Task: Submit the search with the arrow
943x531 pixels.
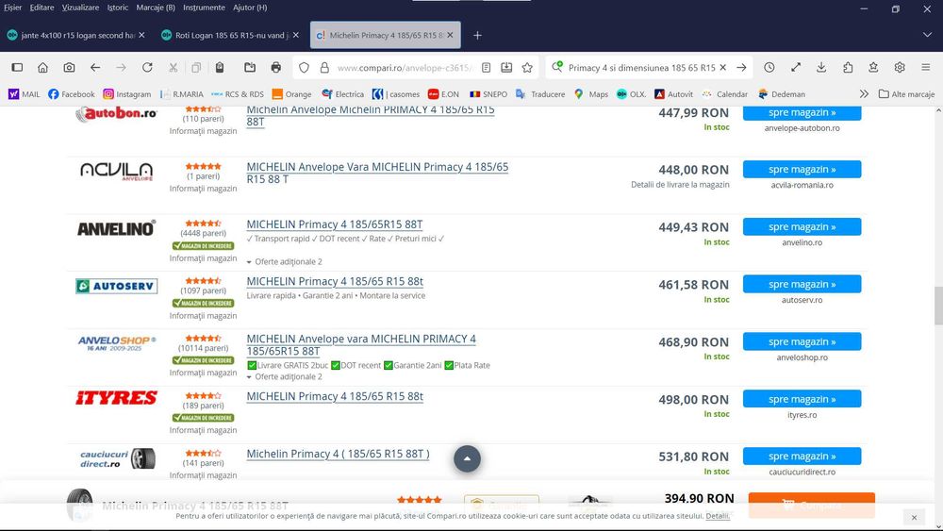Action: [741, 67]
